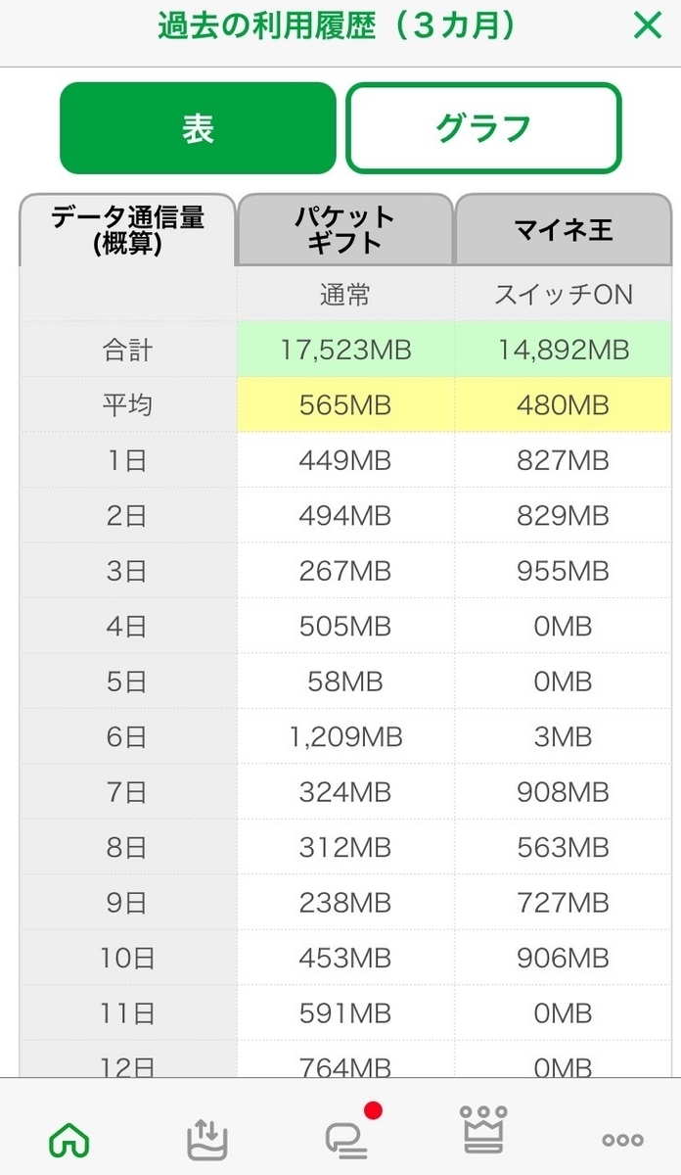The width and height of the screenshot is (681, 1175).
Task: Tap the 955MB value on 3日
Action: click(x=563, y=571)
